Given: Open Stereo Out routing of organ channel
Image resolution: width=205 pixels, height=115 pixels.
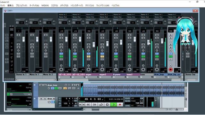Looking at the screenshot, I should pyautogui.click(x=92, y=17).
